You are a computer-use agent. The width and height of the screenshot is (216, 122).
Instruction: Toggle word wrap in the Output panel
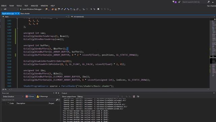pyautogui.click(x=138, y=96)
